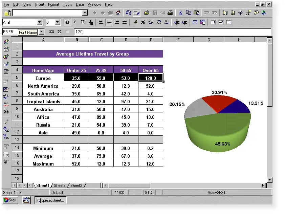This screenshot has height=217, width=285.
Task: Toggle Bold formatting
Action: coord(67,22)
